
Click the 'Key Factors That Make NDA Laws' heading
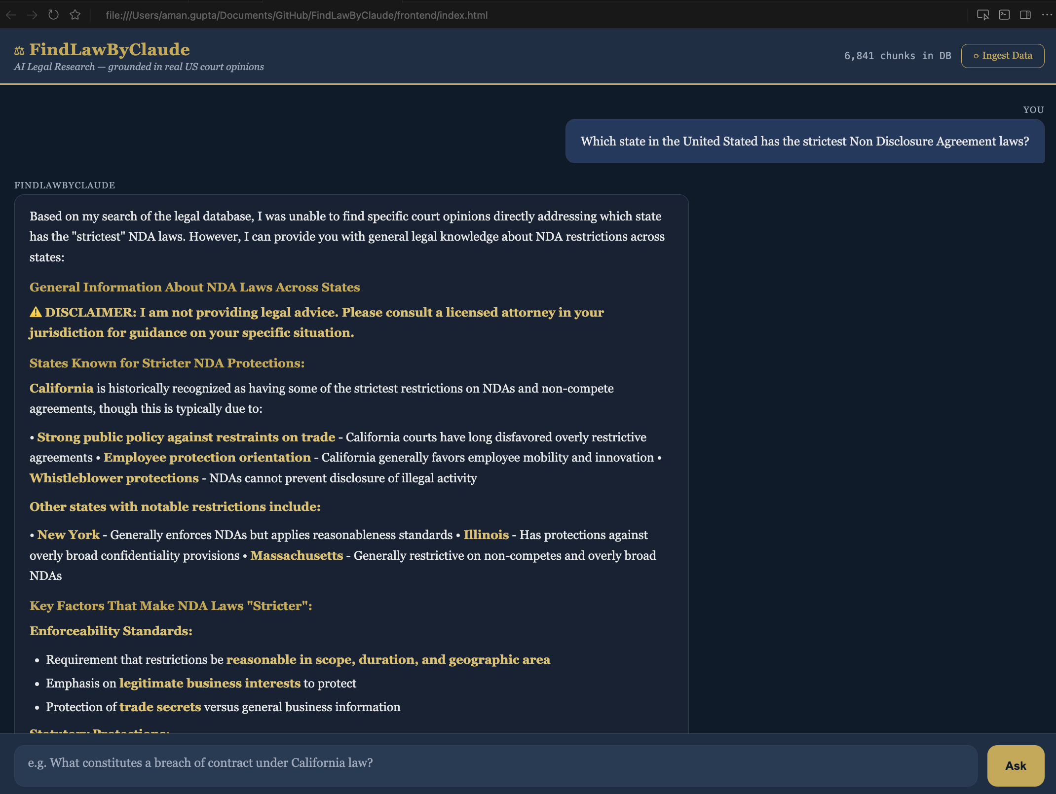171,606
